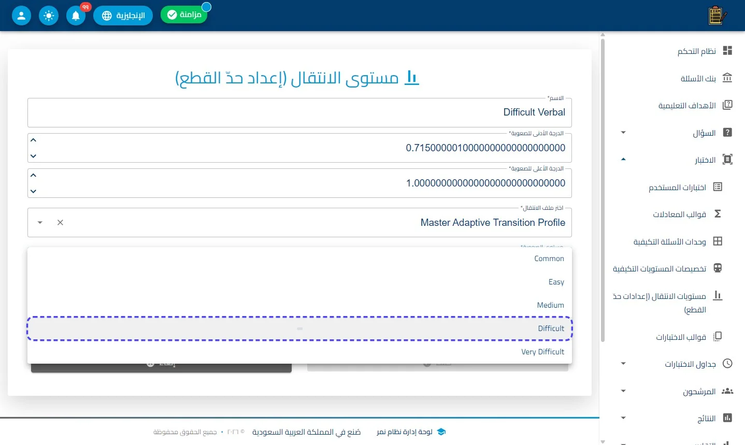Screen dimensions: 745x445
Task: Click the النتائج chart icon
Action: (x=727, y=418)
